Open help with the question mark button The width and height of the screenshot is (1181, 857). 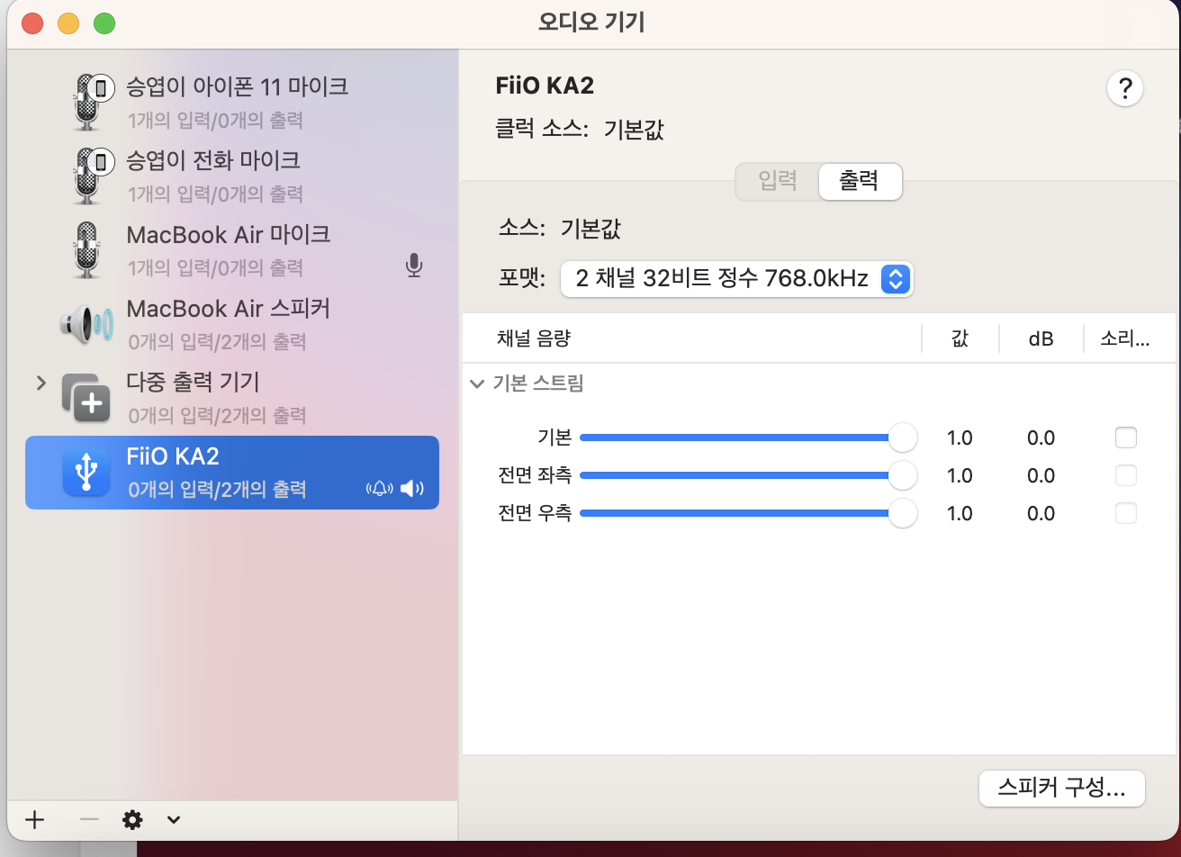coord(1124,89)
